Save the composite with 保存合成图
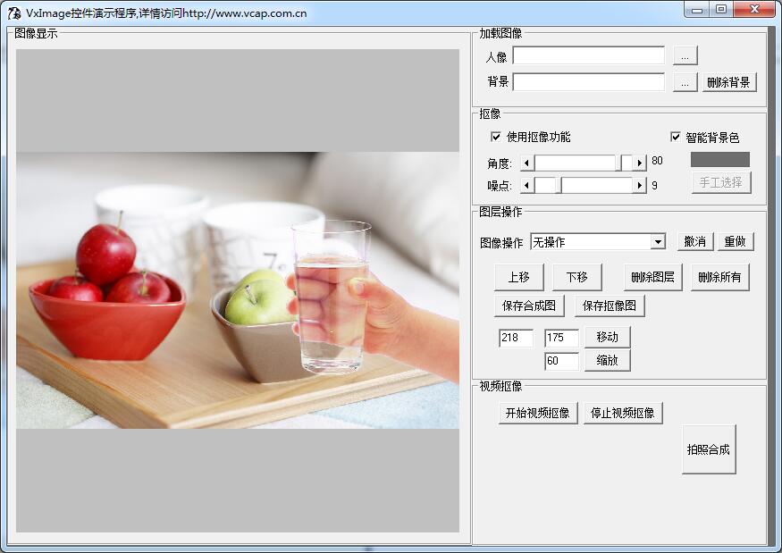 528,306
